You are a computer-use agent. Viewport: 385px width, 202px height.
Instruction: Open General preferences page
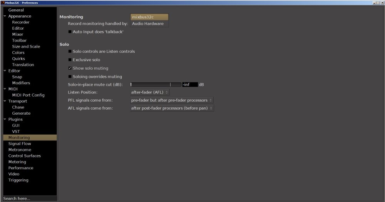pyautogui.click(x=16, y=10)
